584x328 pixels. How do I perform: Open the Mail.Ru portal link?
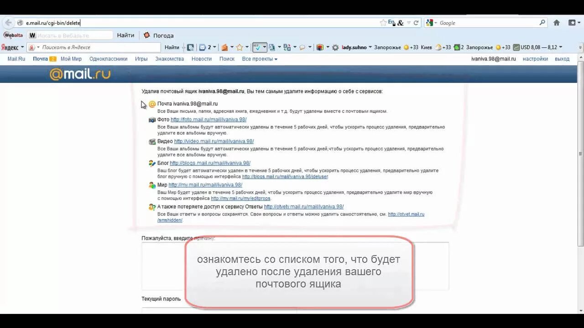click(x=16, y=59)
